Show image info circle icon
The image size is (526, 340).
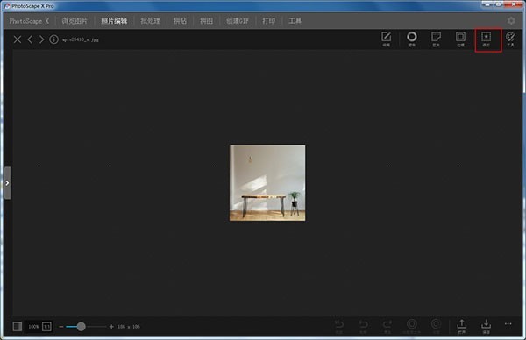coord(53,39)
